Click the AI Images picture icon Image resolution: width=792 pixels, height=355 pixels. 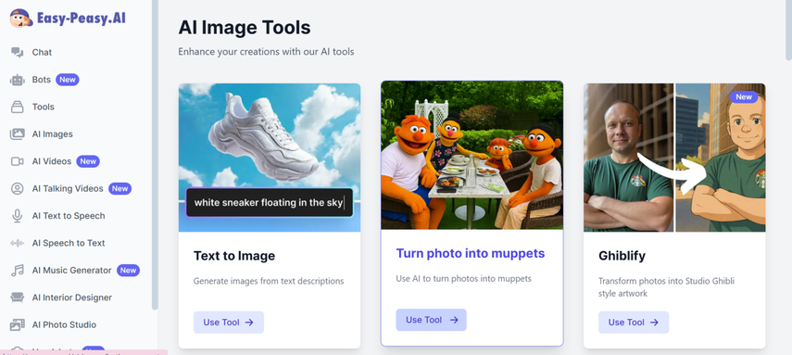(18, 134)
